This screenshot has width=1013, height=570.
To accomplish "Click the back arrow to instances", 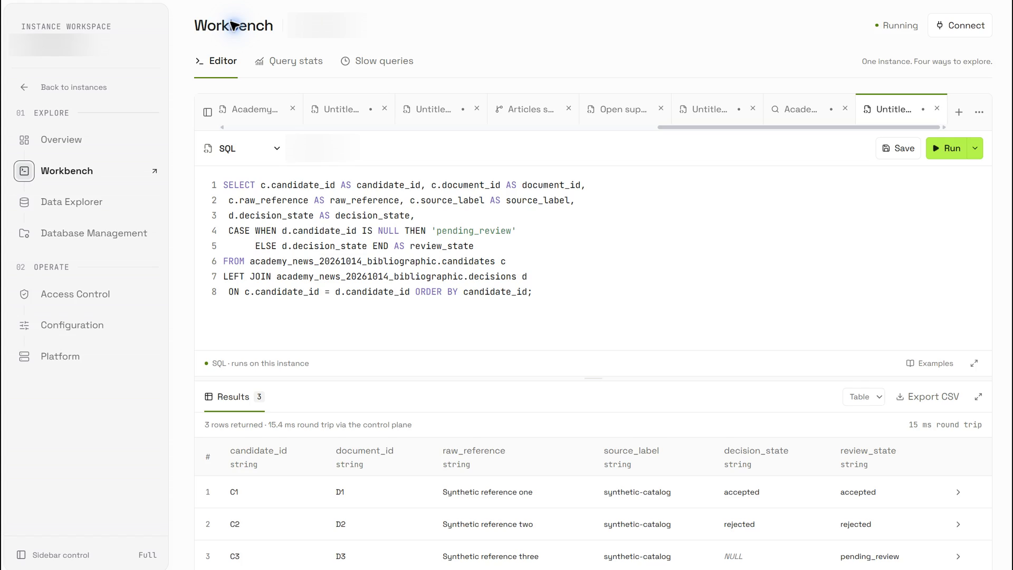I will (x=24, y=87).
